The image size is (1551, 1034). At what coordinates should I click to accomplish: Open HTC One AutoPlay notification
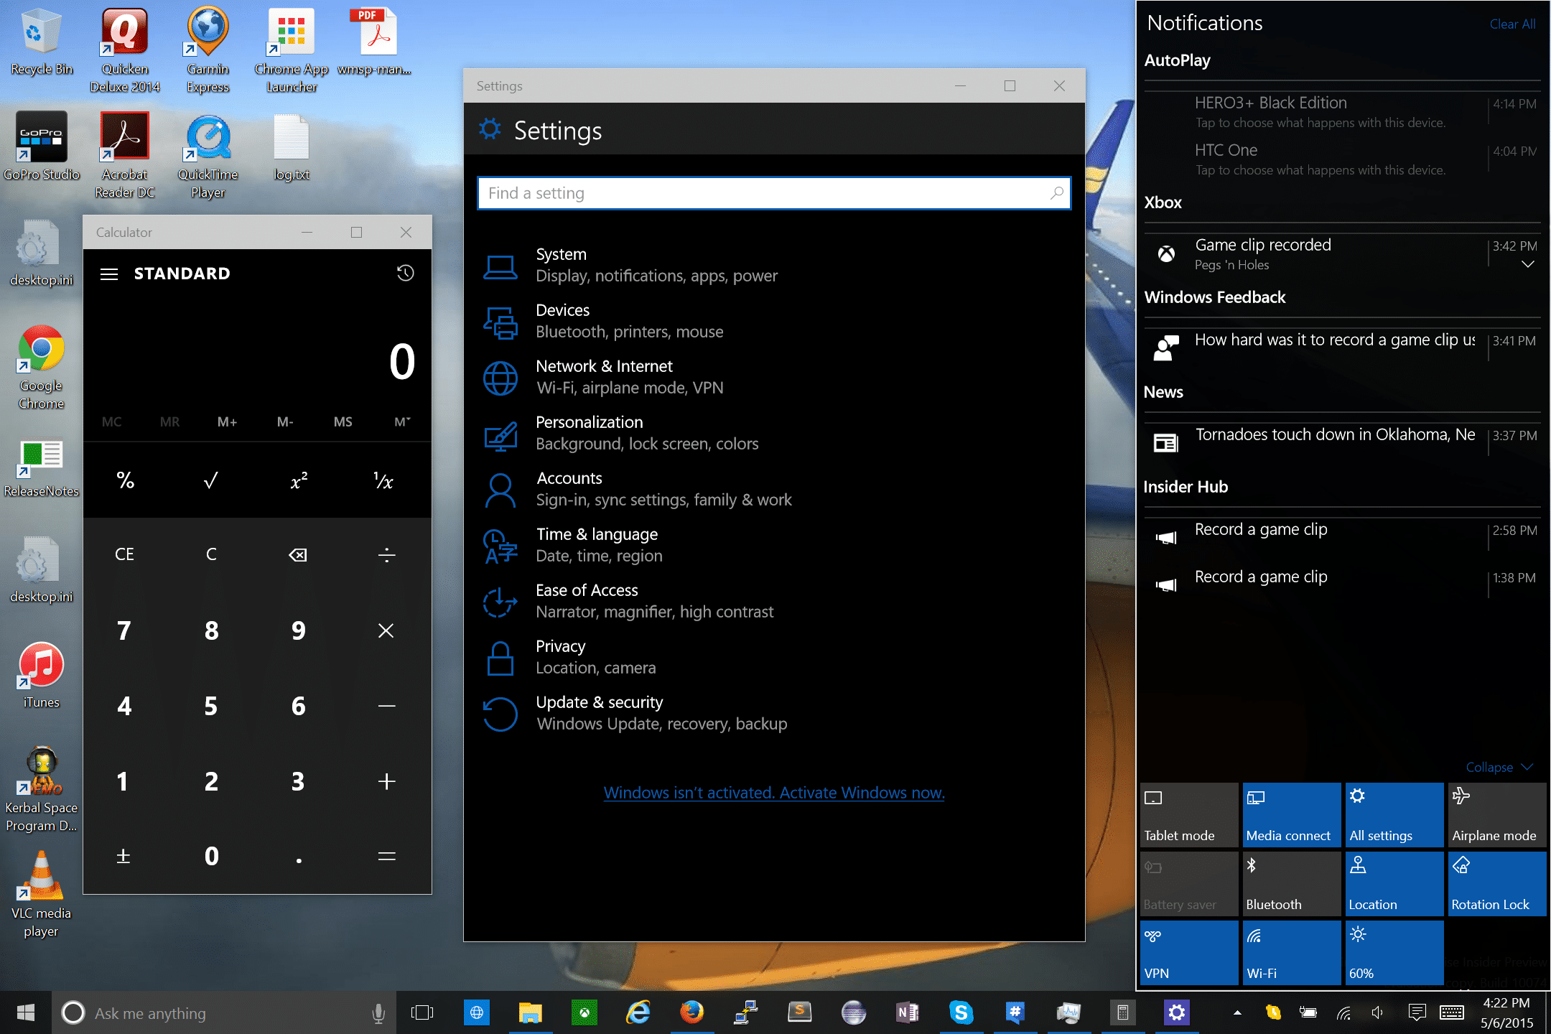pyautogui.click(x=1341, y=159)
